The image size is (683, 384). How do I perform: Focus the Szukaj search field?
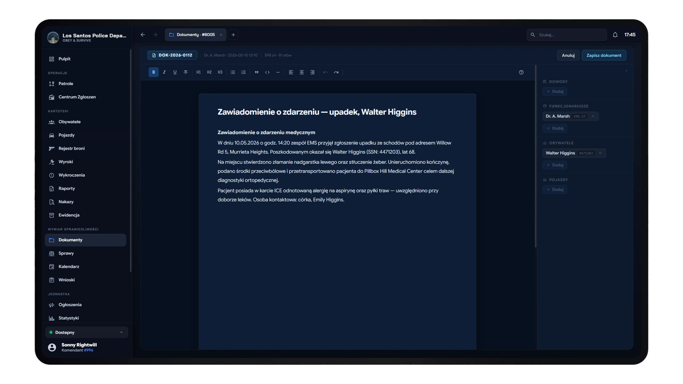[567, 35]
